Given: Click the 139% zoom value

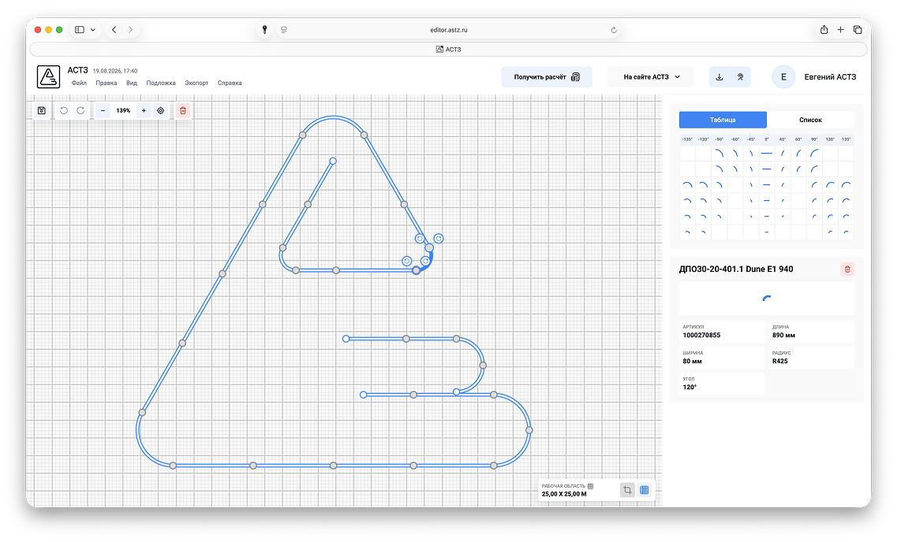Looking at the screenshot, I should (x=123, y=111).
